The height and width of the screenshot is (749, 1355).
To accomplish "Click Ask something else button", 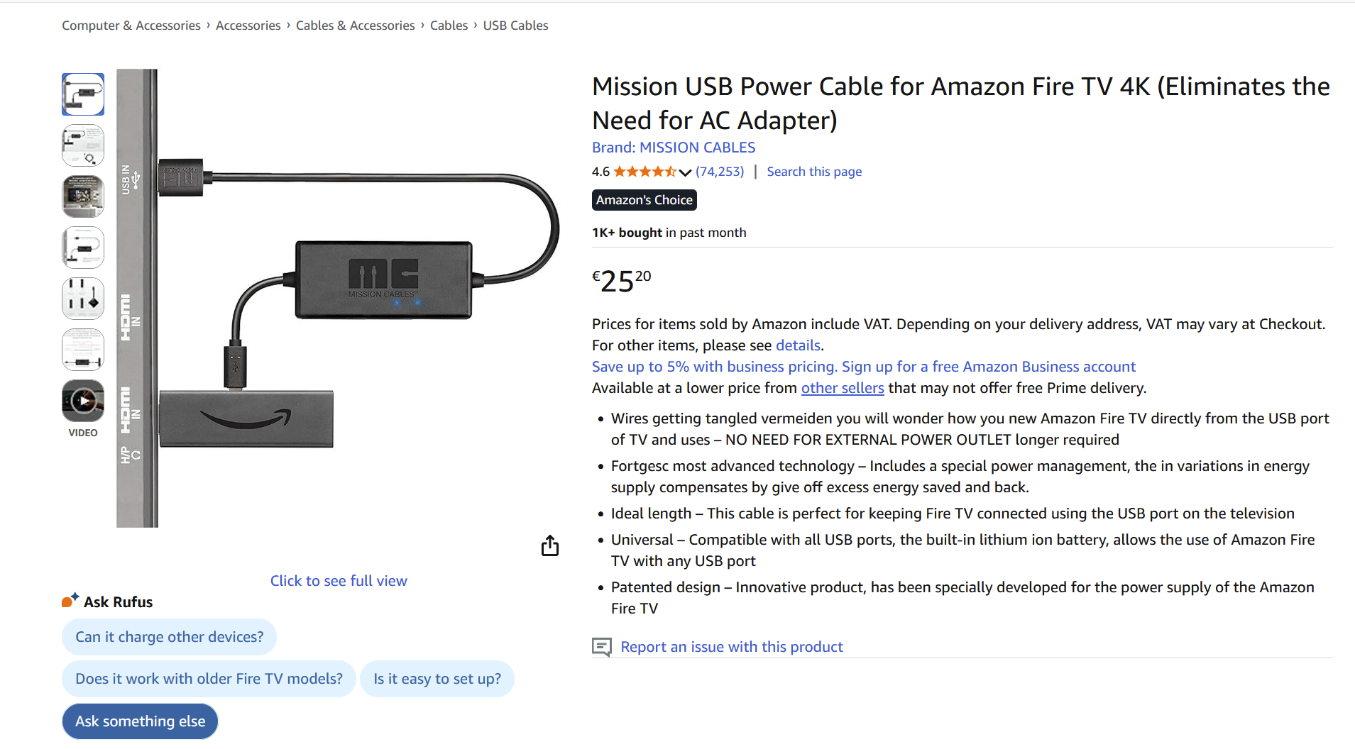I will click(140, 721).
